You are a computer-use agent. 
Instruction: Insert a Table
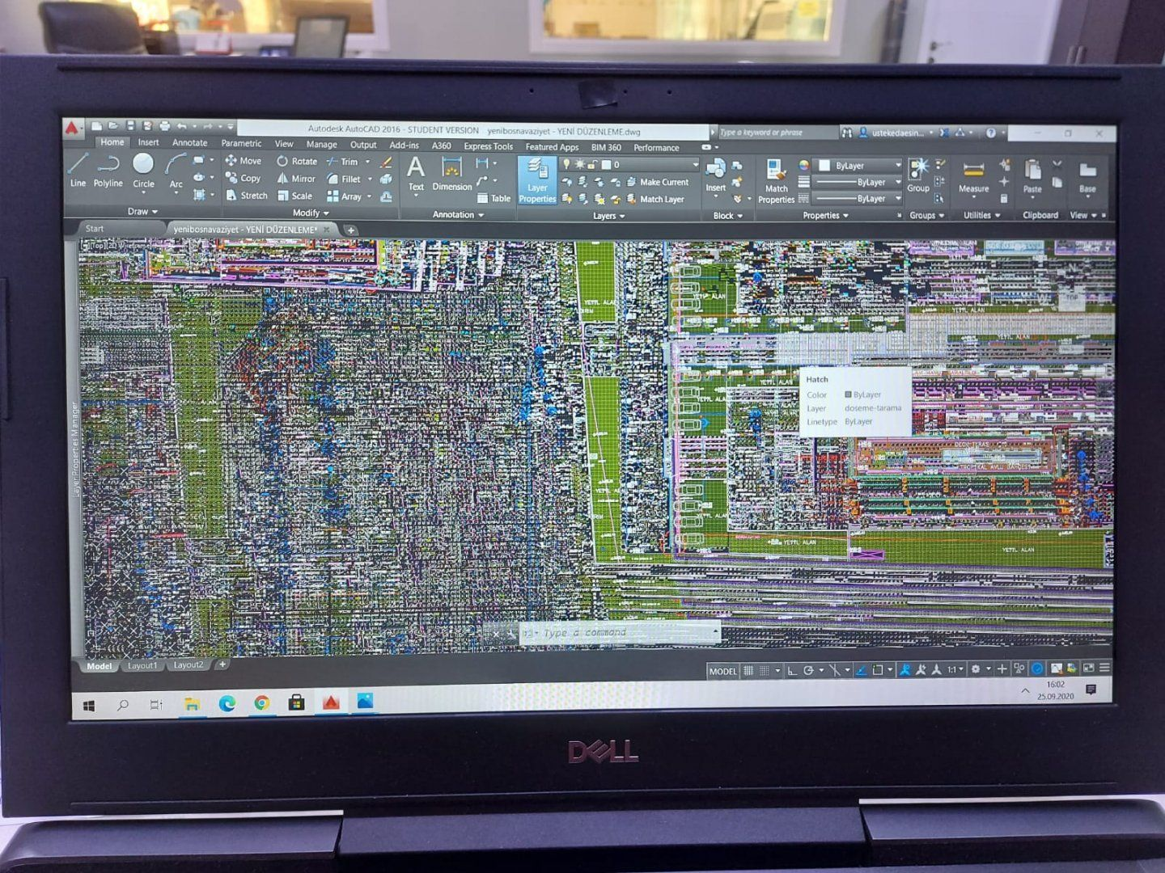coord(494,198)
